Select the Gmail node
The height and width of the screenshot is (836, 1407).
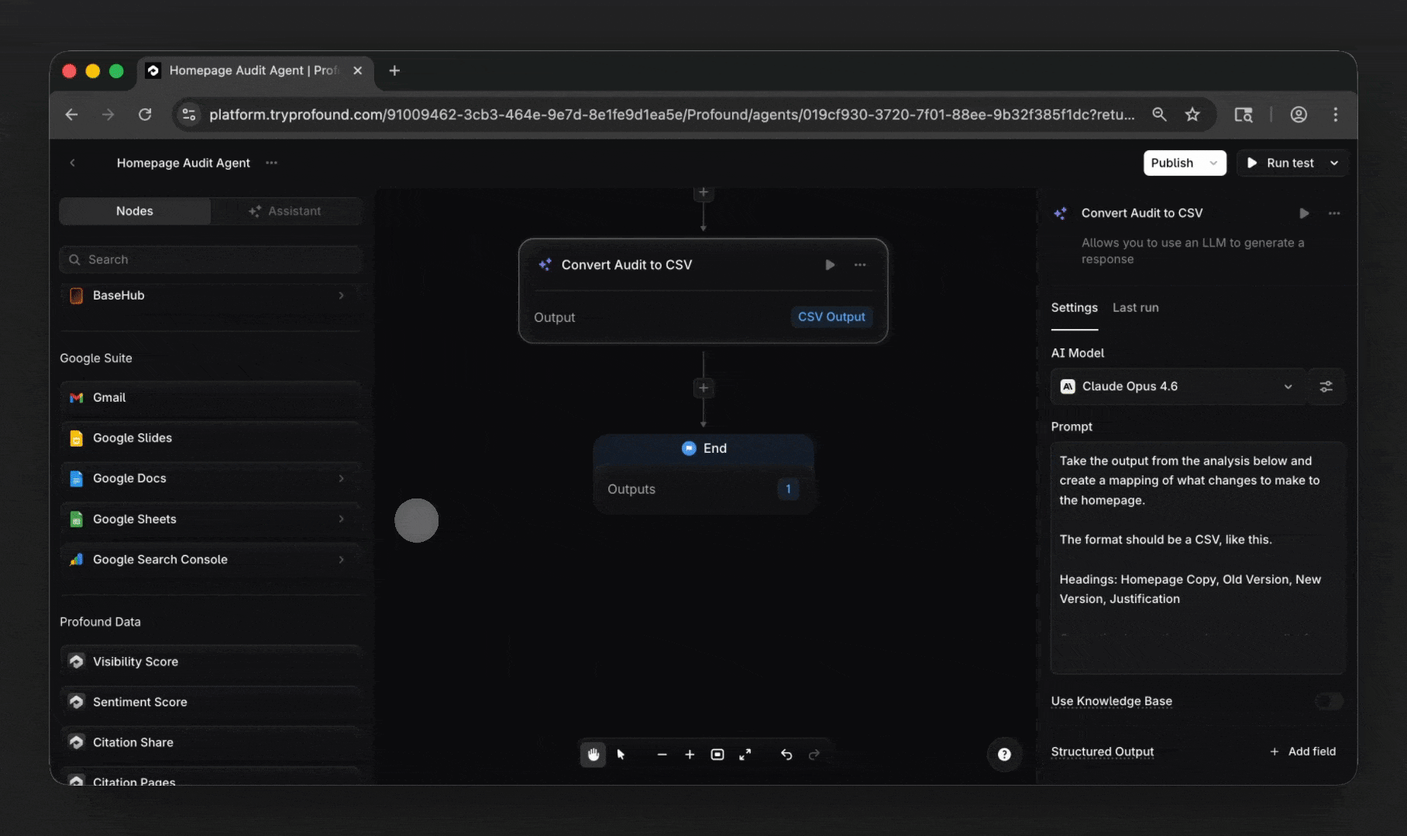[x=210, y=398]
